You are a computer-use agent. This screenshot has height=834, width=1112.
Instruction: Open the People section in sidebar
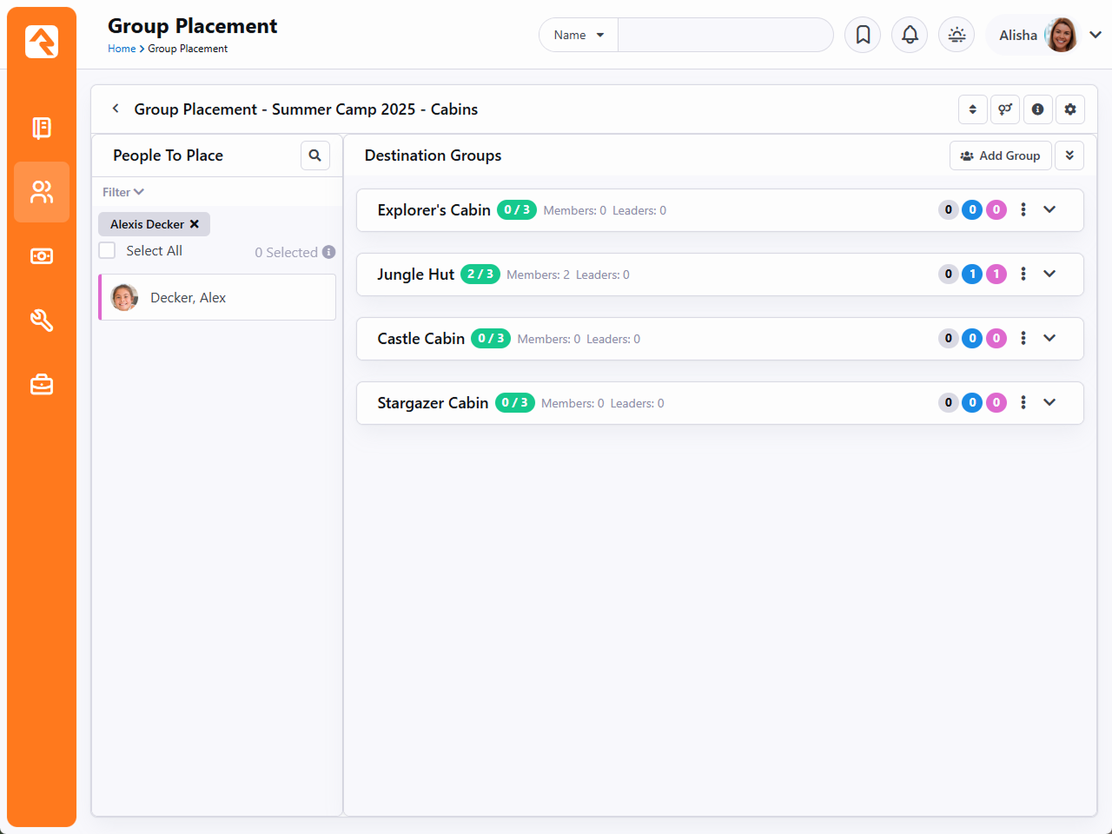(42, 192)
